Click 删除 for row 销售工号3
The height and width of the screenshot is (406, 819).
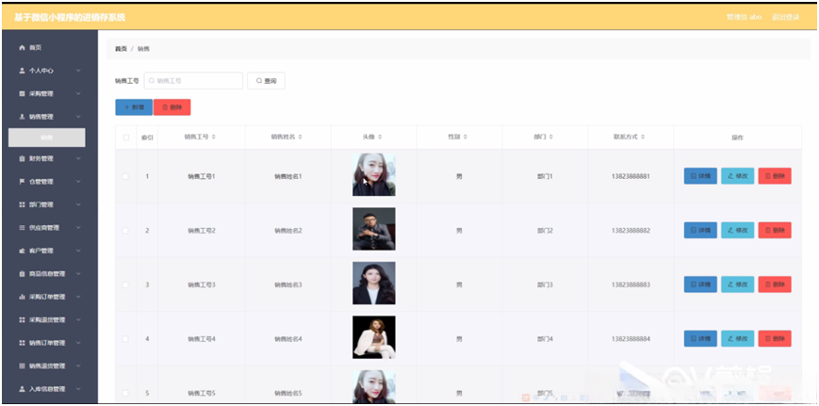coord(775,284)
